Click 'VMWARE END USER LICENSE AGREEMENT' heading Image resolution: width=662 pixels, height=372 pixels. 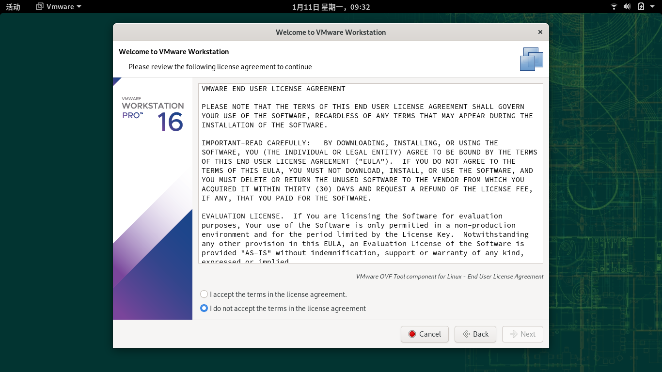coord(273,89)
